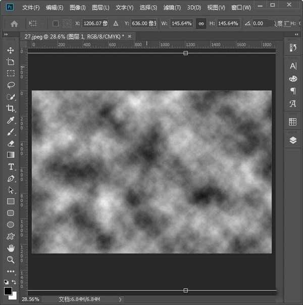
Task: Click the foreground black color swatch
Action: point(8,291)
